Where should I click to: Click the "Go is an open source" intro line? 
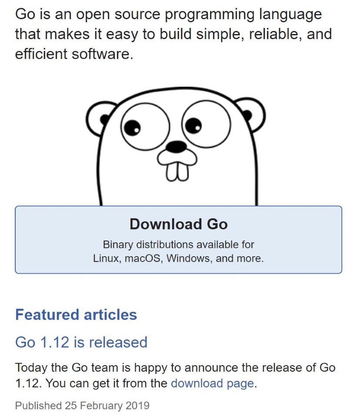tap(168, 14)
